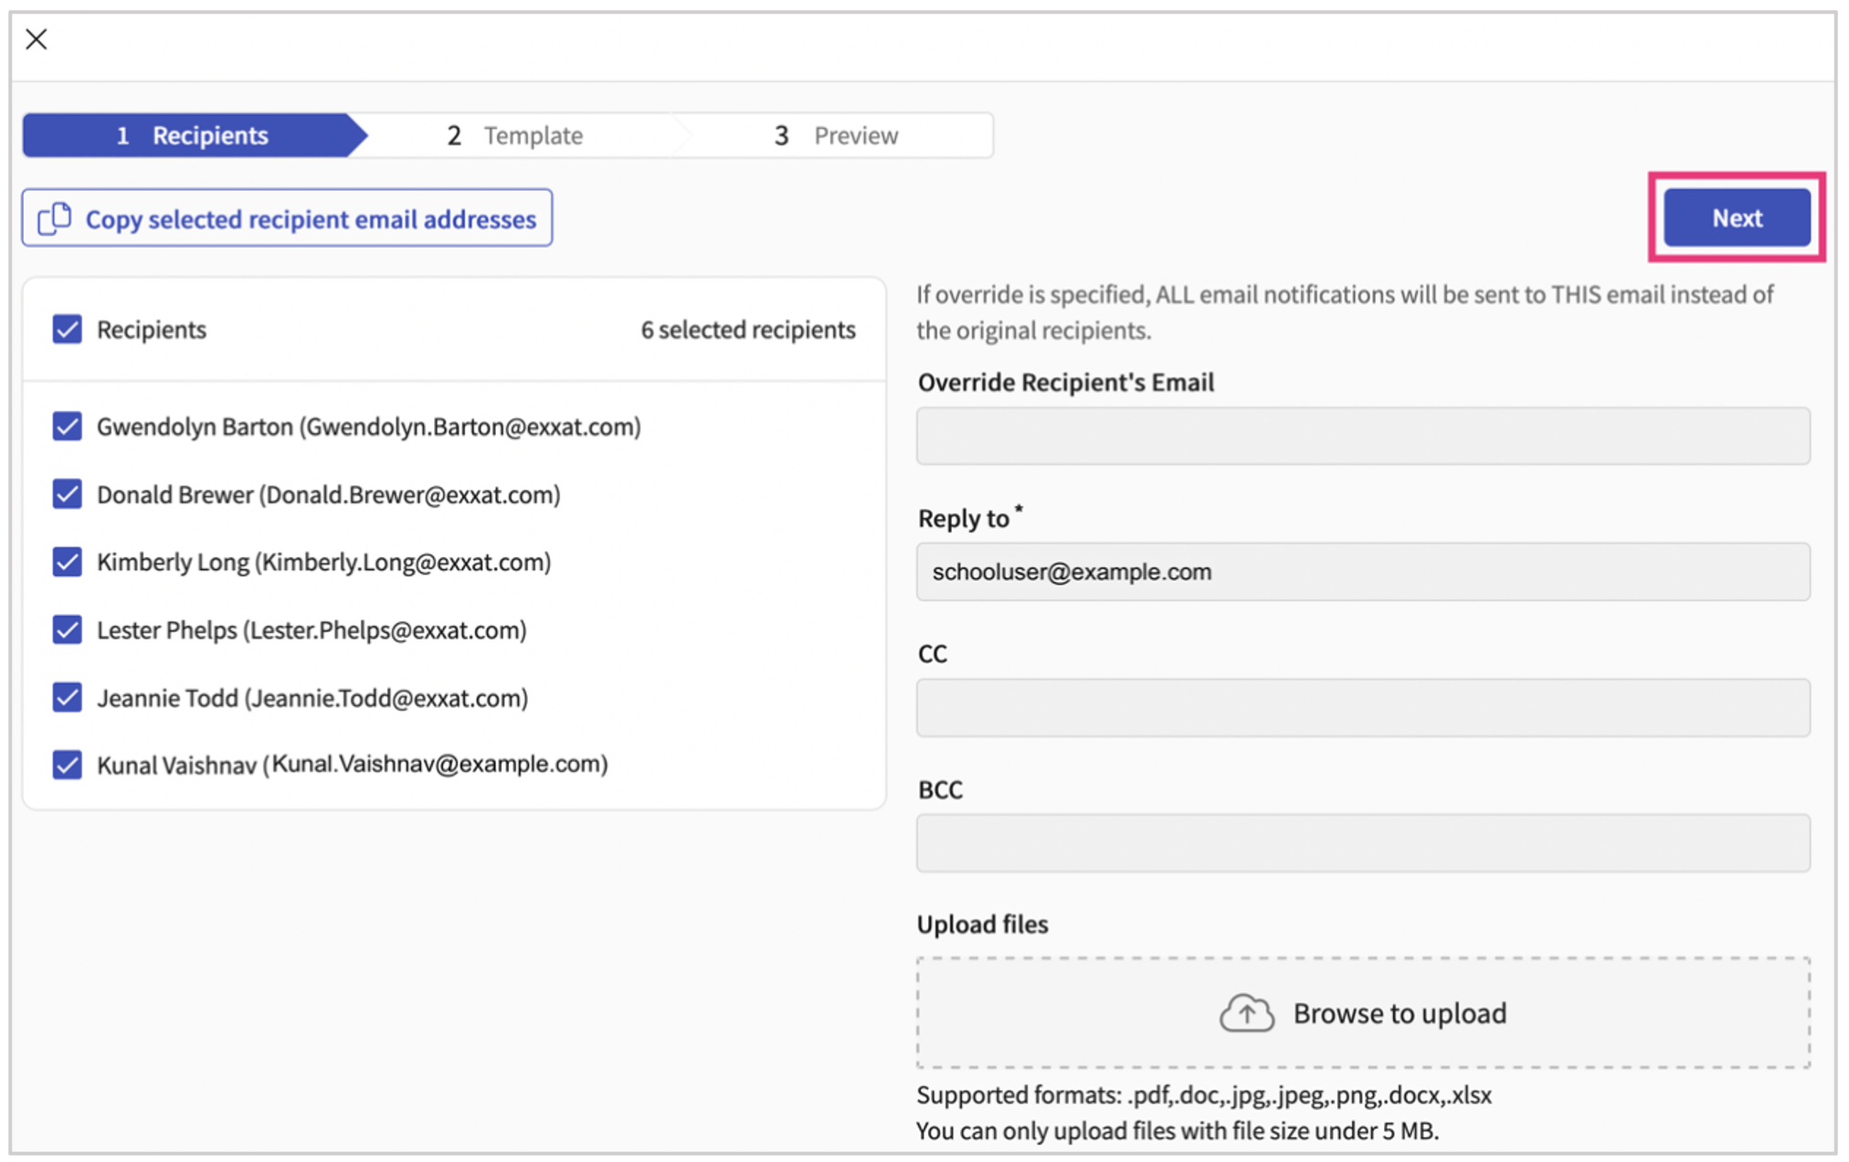1849x1162 pixels.
Task: Click Browse to upload files
Action: tap(1361, 1013)
